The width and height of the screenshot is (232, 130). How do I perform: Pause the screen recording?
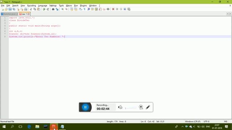tap(86, 107)
